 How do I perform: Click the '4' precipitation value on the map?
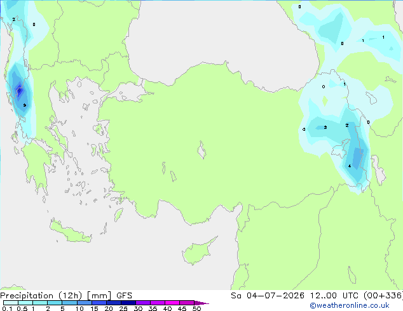tap(350, 166)
